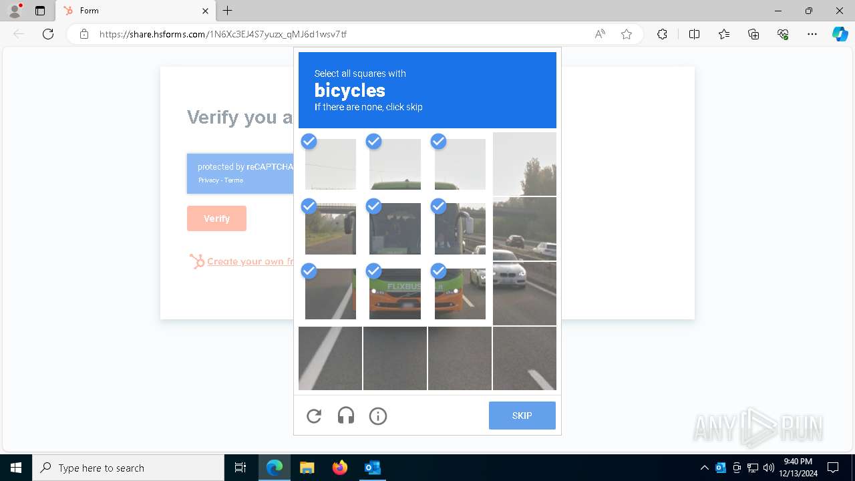Image resolution: width=855 pixels, height=481 pixels.
Task: Open volume control in tray
Action: click(x=769, y=468)
